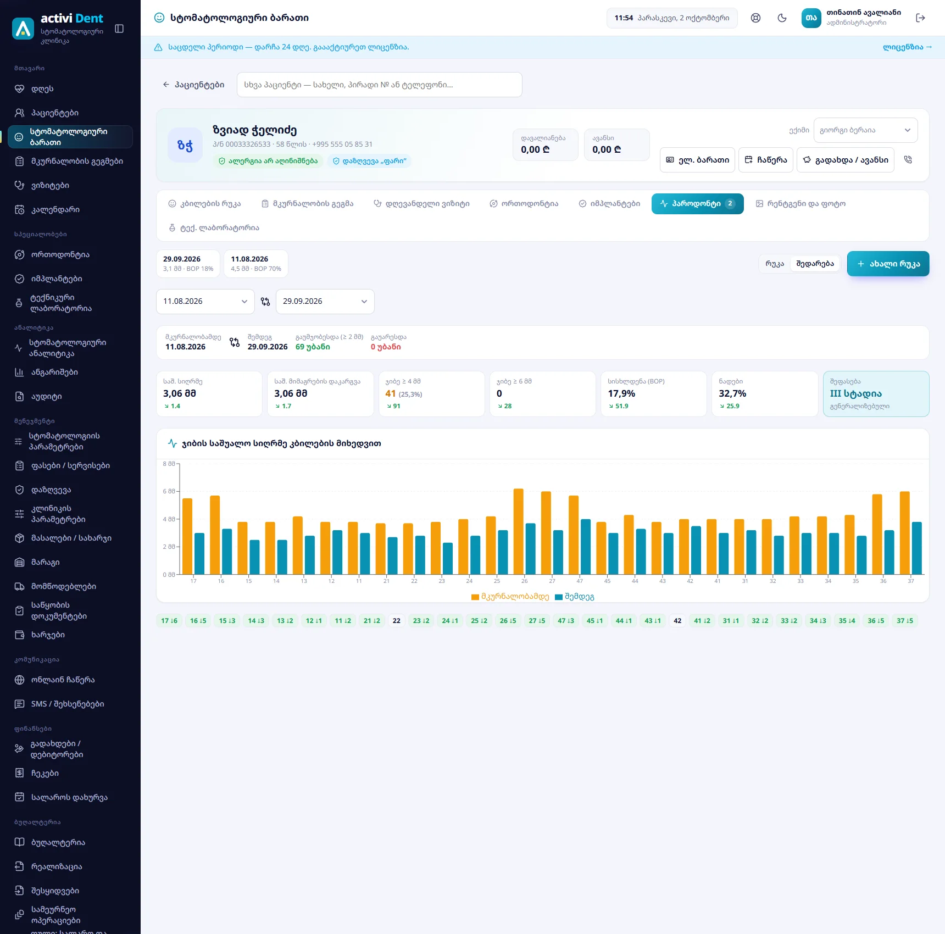Open დაზღვევა in the sidebar

[x=70, y=490]
